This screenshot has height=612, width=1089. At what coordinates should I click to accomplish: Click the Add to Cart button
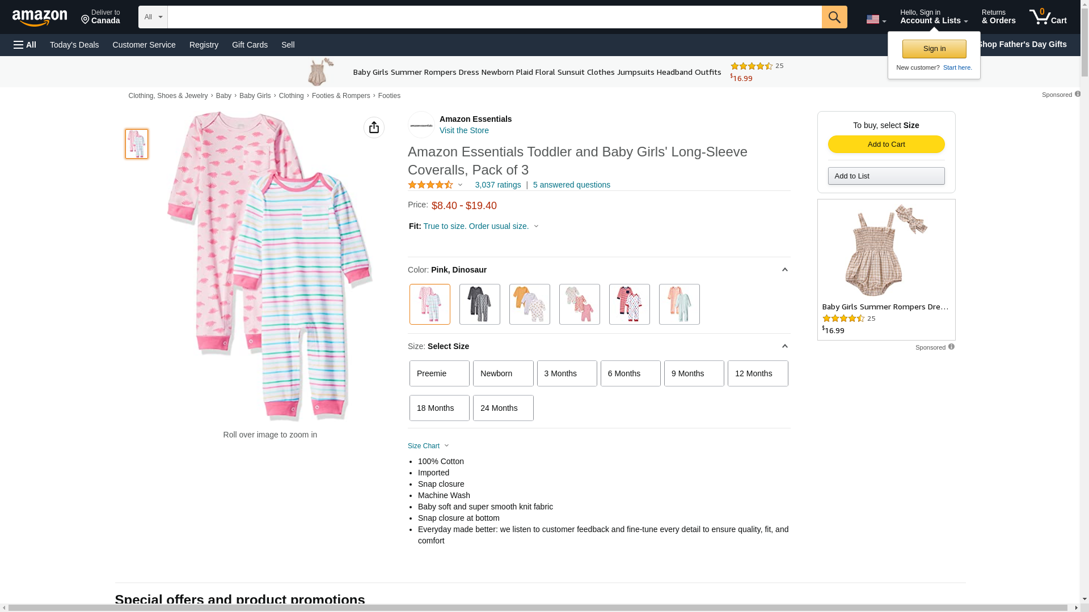point(886,144)
